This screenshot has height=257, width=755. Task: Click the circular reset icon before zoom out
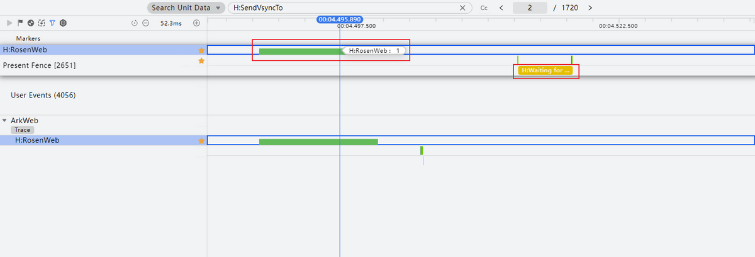[135, 23]
